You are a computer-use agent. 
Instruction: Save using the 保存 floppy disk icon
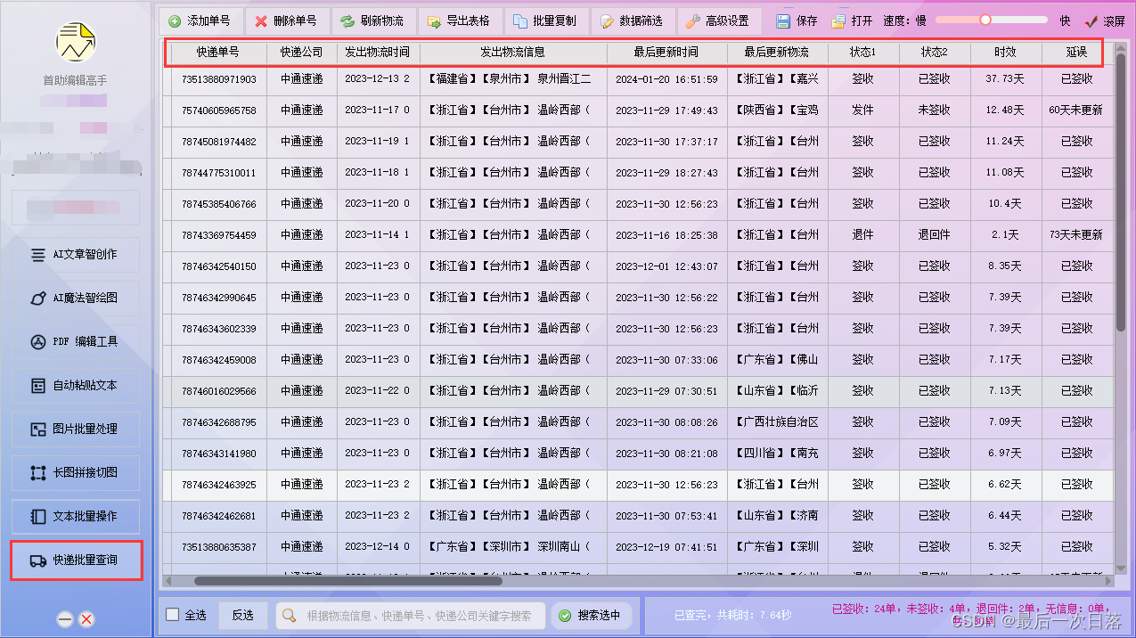click(783, 20)
